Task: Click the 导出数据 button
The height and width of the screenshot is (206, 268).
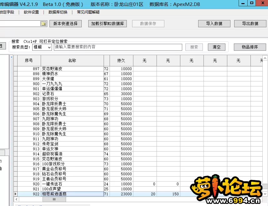Action: click(250, 23)
